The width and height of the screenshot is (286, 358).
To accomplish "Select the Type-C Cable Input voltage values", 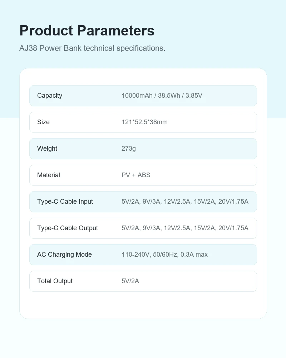I will click(x=185, y=202).
